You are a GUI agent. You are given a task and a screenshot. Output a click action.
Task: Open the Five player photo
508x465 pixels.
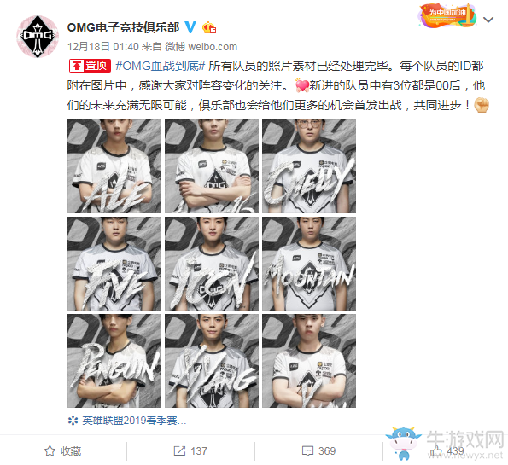pos(114,264)
